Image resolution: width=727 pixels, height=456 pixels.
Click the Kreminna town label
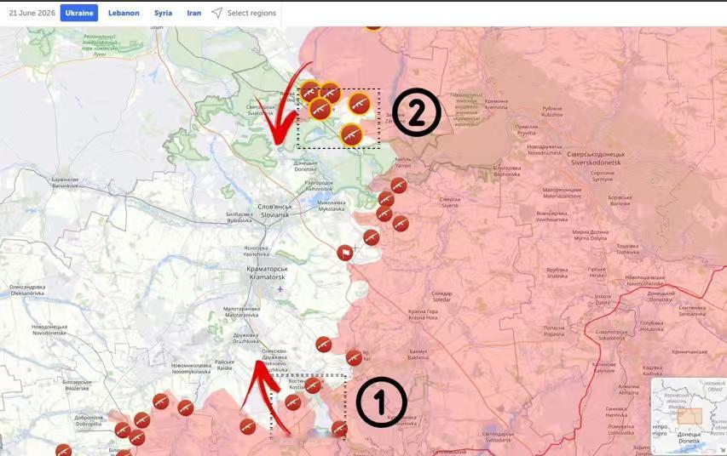[x=496, y=104]
